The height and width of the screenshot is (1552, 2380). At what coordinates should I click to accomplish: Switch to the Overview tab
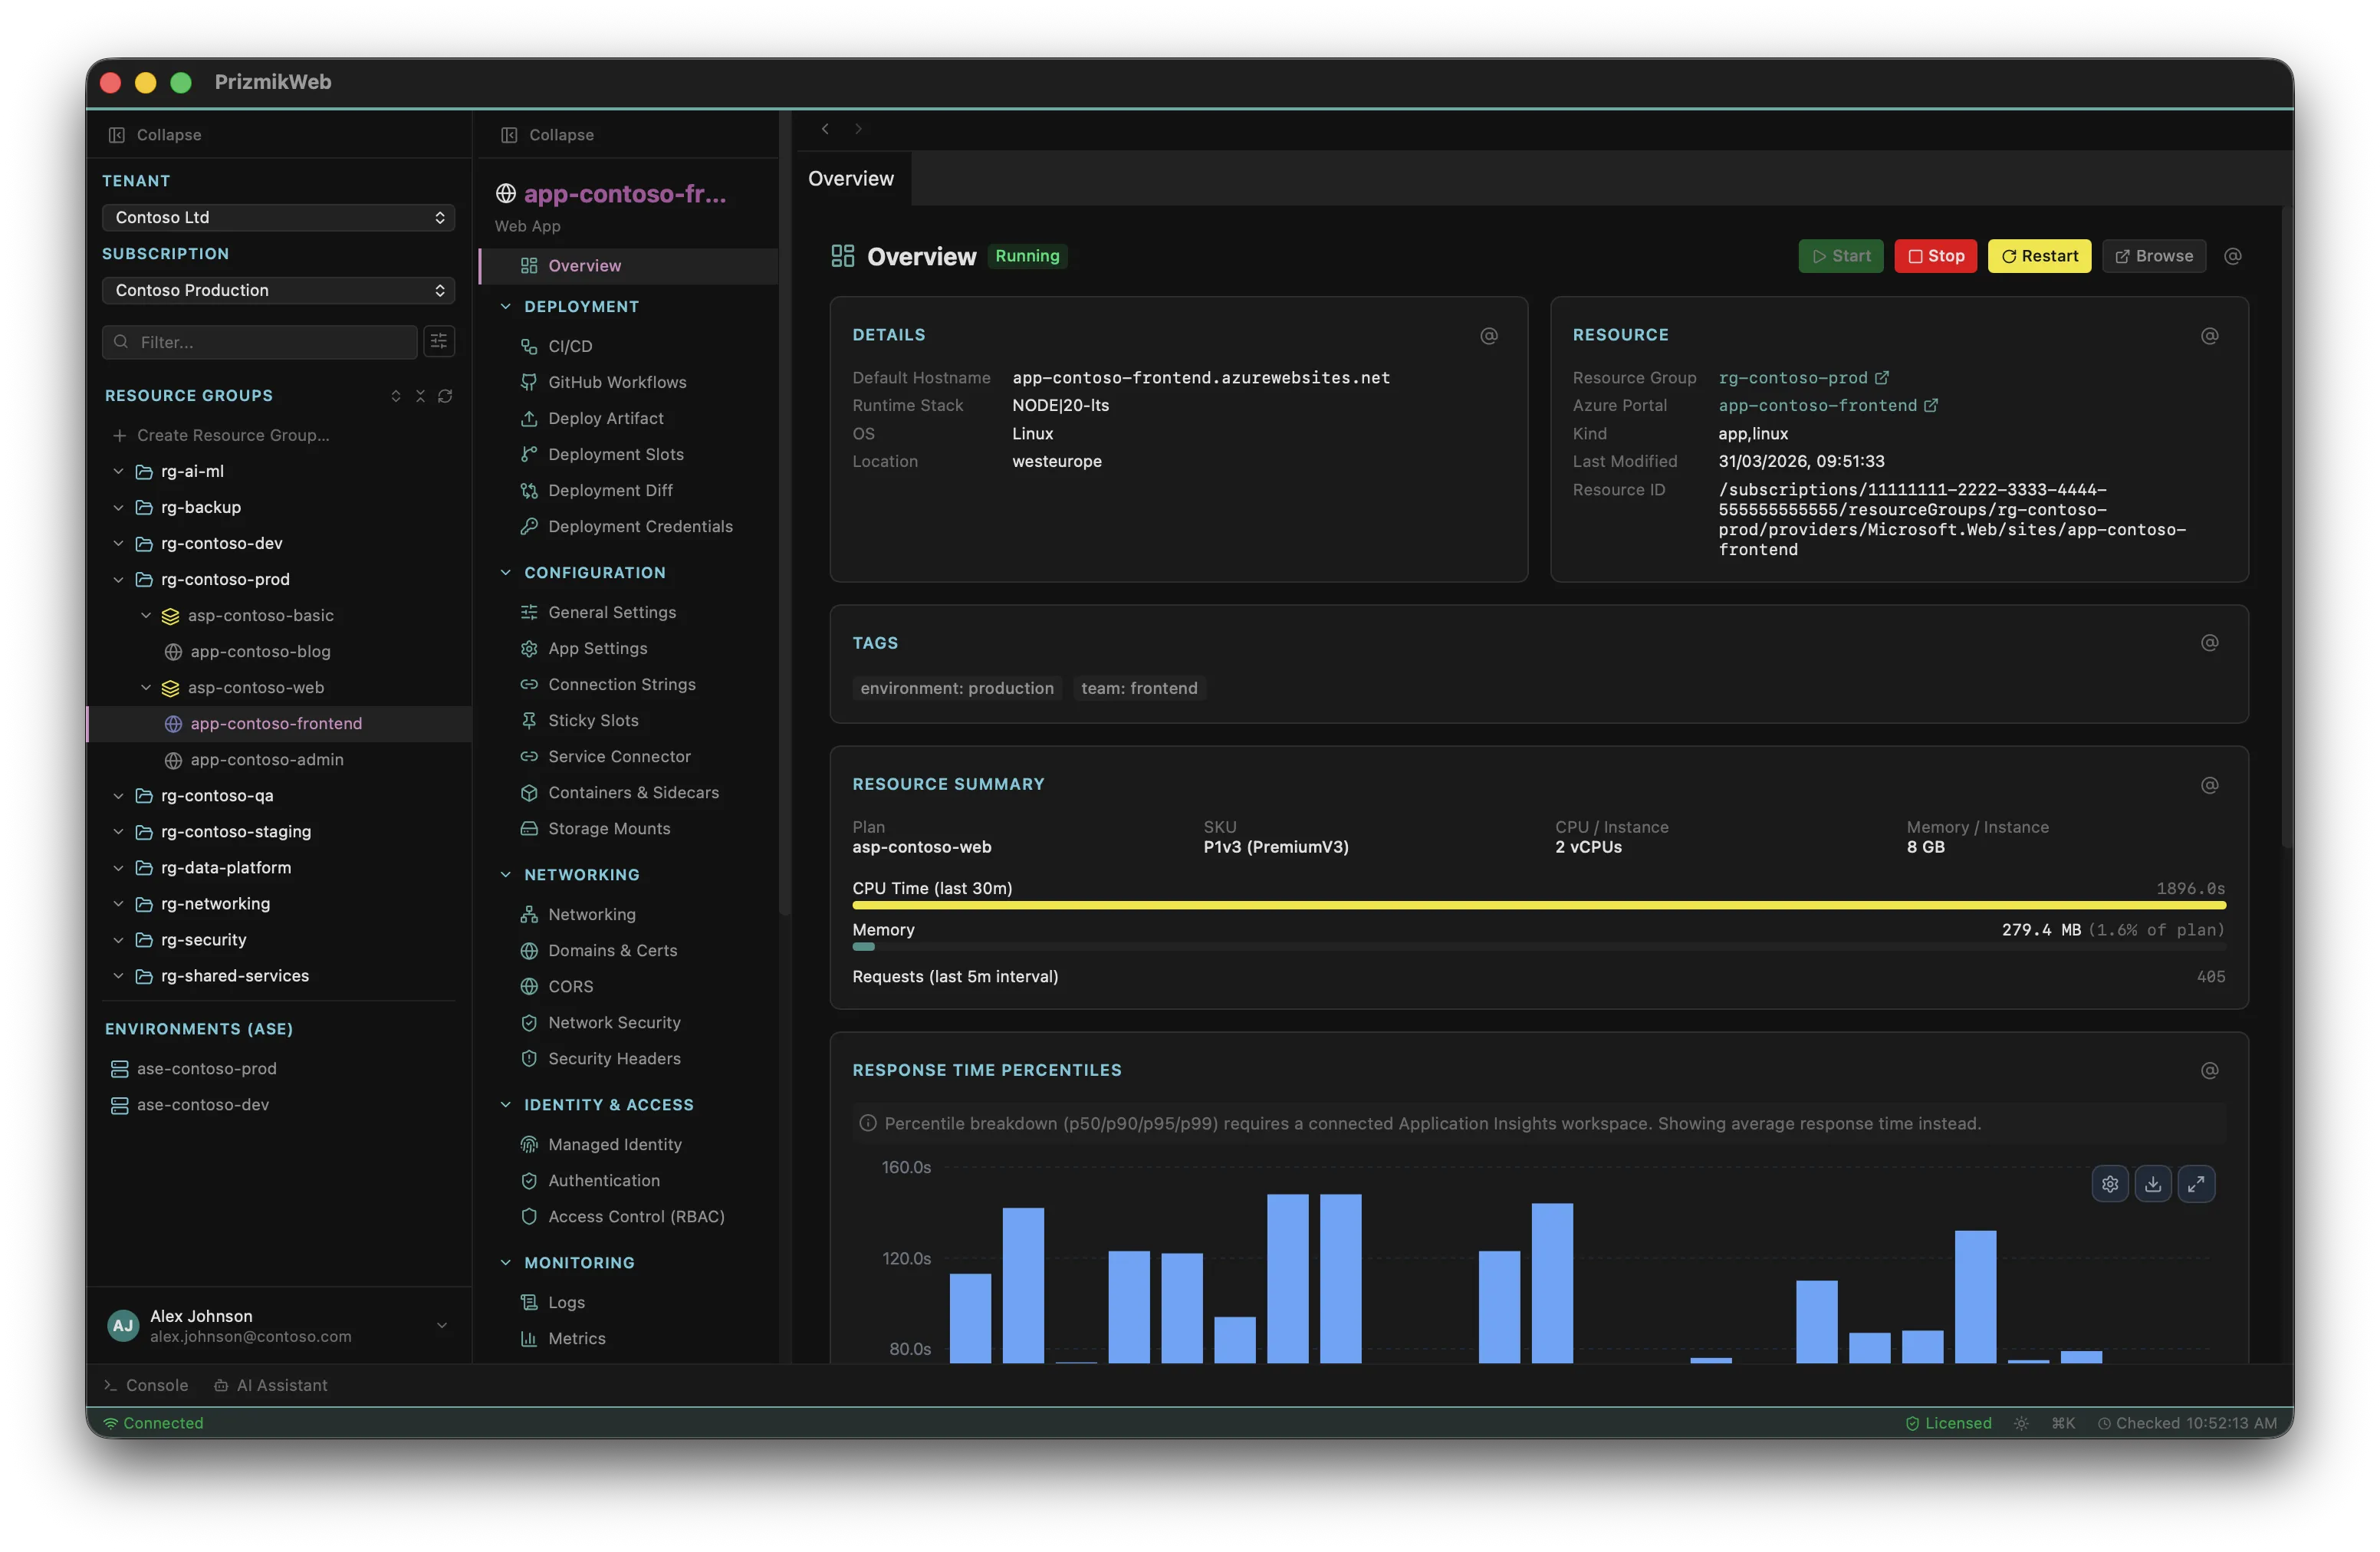click(851, 178)
